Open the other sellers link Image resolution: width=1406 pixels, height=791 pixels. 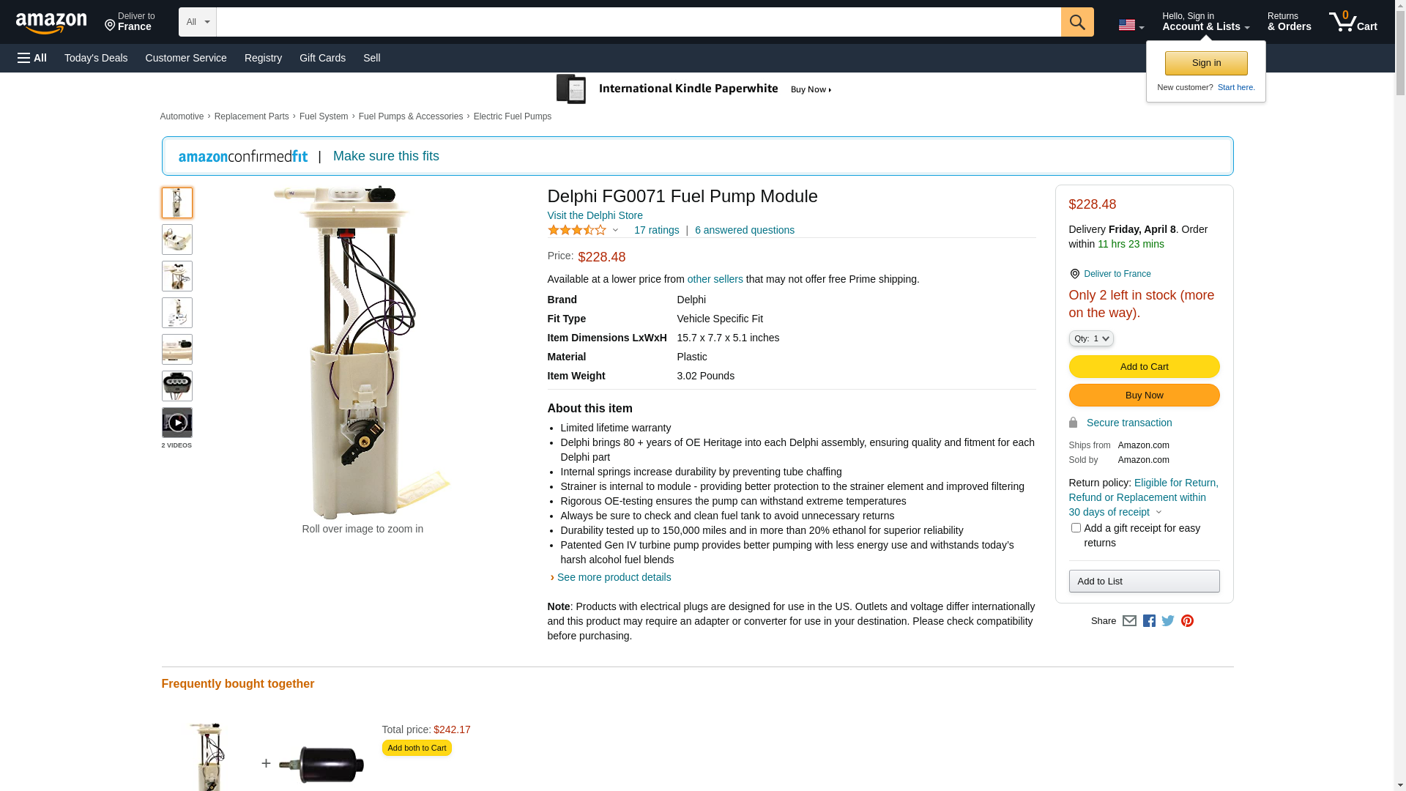[715, 279]
